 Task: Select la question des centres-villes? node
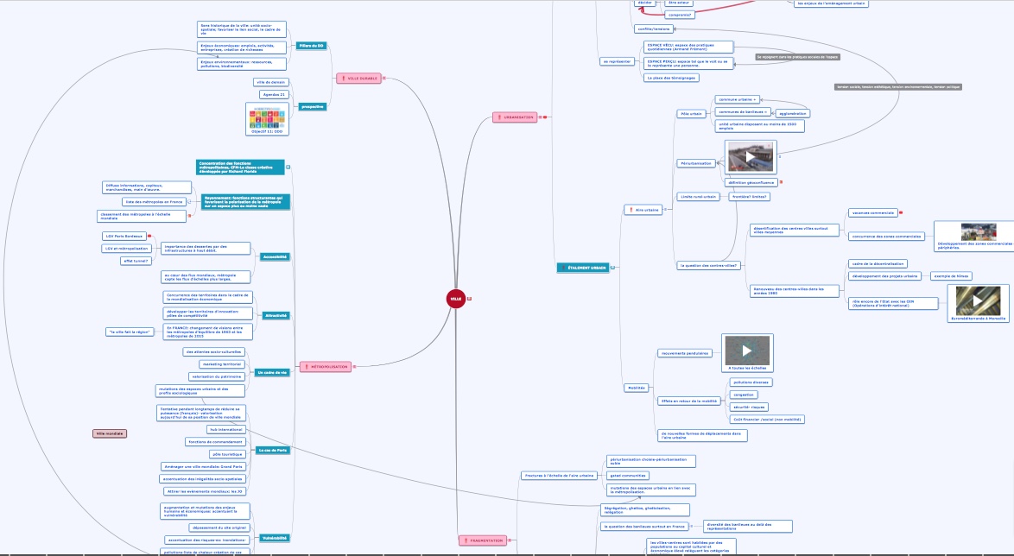[x=709, y=265]
